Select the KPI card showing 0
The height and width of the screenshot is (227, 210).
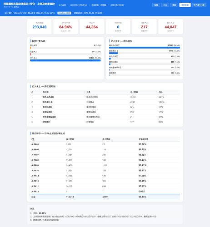point(118,27)
